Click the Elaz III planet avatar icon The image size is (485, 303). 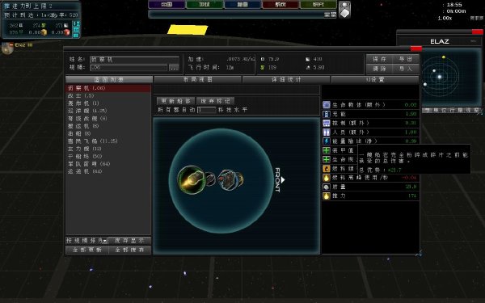[x=7, y=48]
